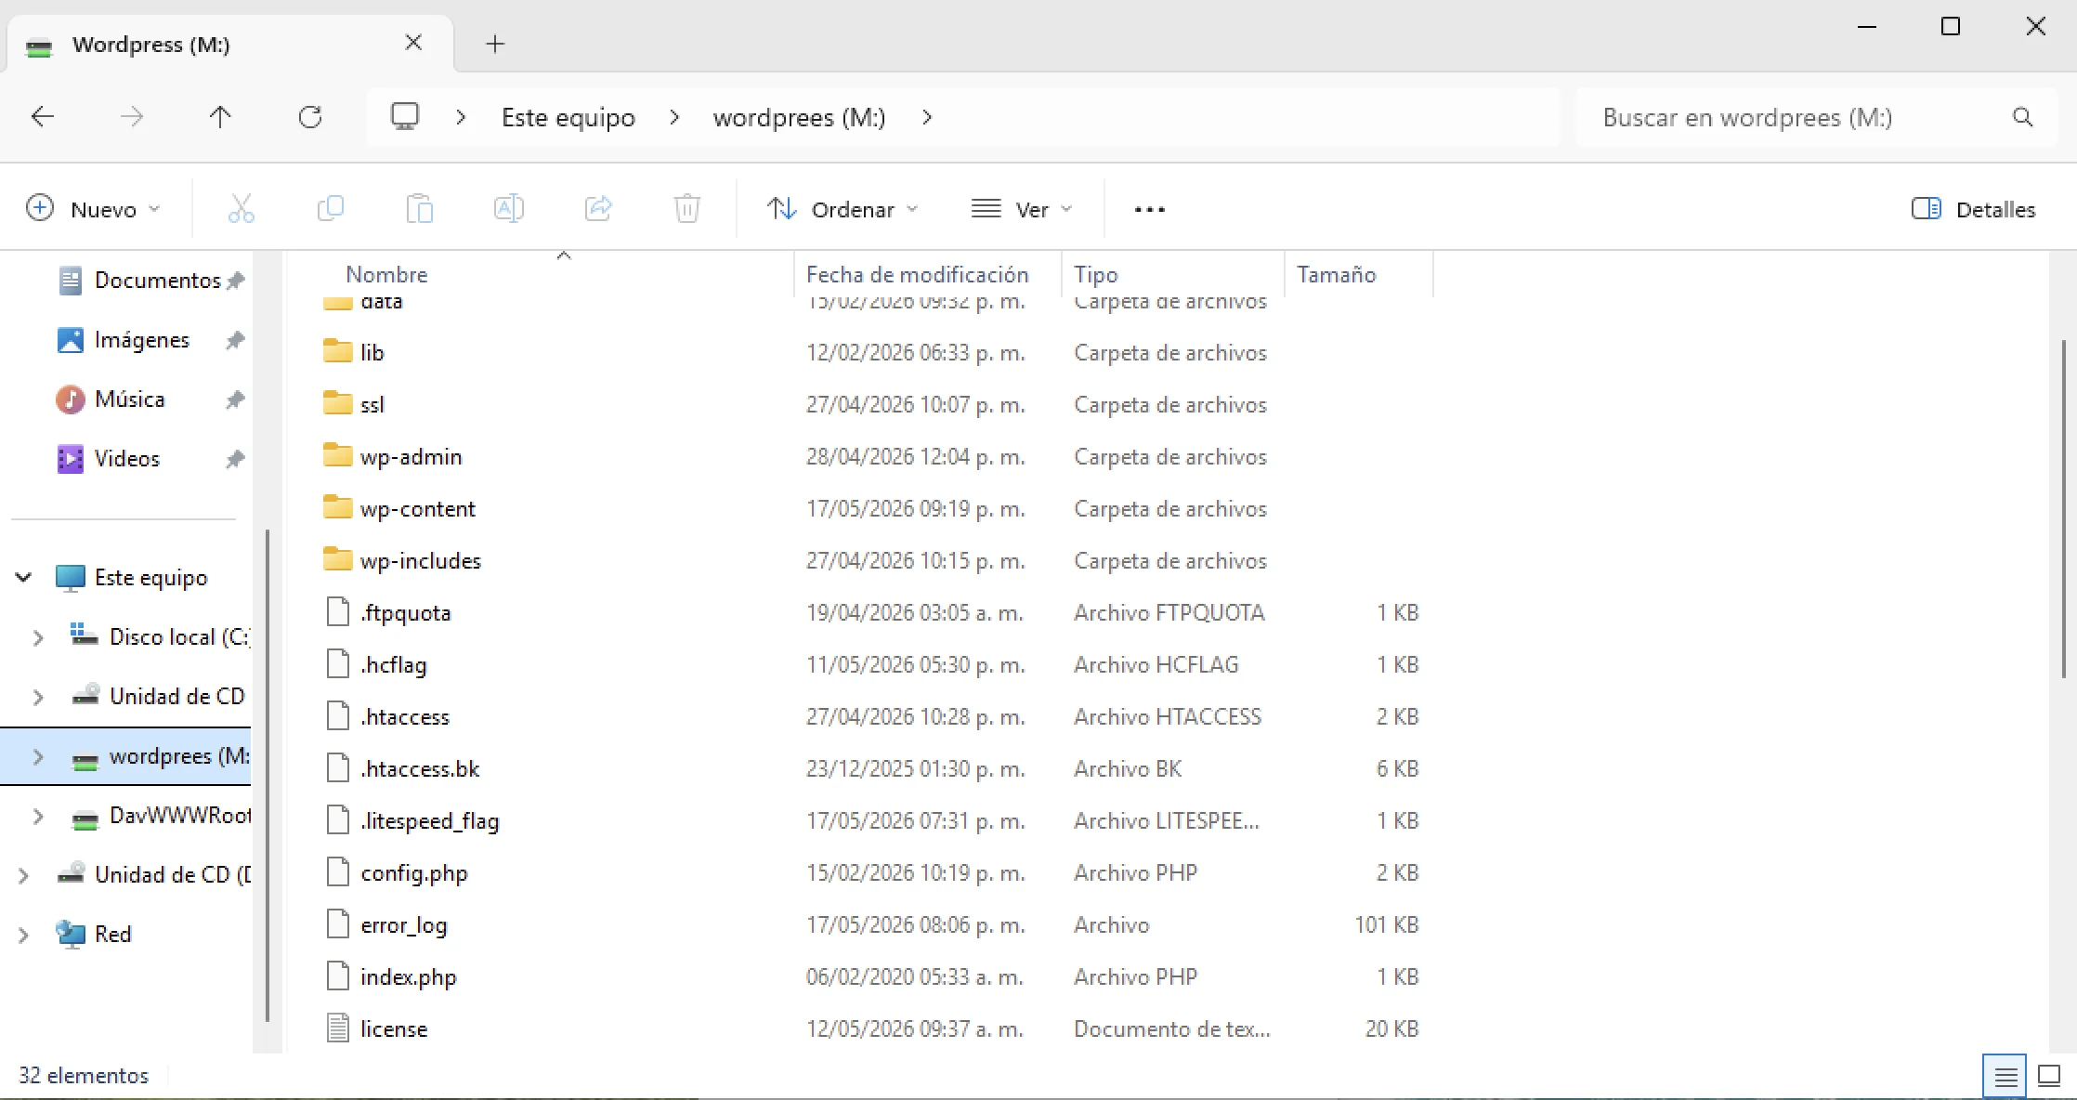Switch to details list view icon
The height and width of the screenshot is (1100, 2077).
tap(2005, 1076)
